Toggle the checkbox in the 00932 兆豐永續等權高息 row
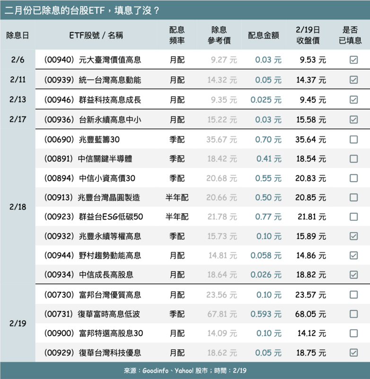Image resolution: width=370 pixels, height=379 pixels. click(353, 236)
